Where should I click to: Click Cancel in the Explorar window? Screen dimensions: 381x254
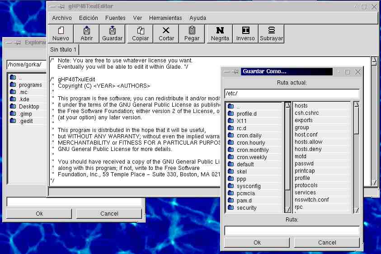[x=109, y=213]
